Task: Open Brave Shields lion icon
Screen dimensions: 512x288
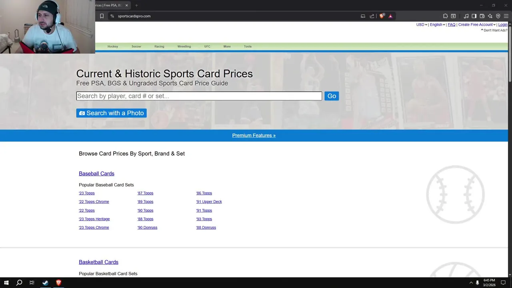Action: pyautogui.click(x=382, y=16)
